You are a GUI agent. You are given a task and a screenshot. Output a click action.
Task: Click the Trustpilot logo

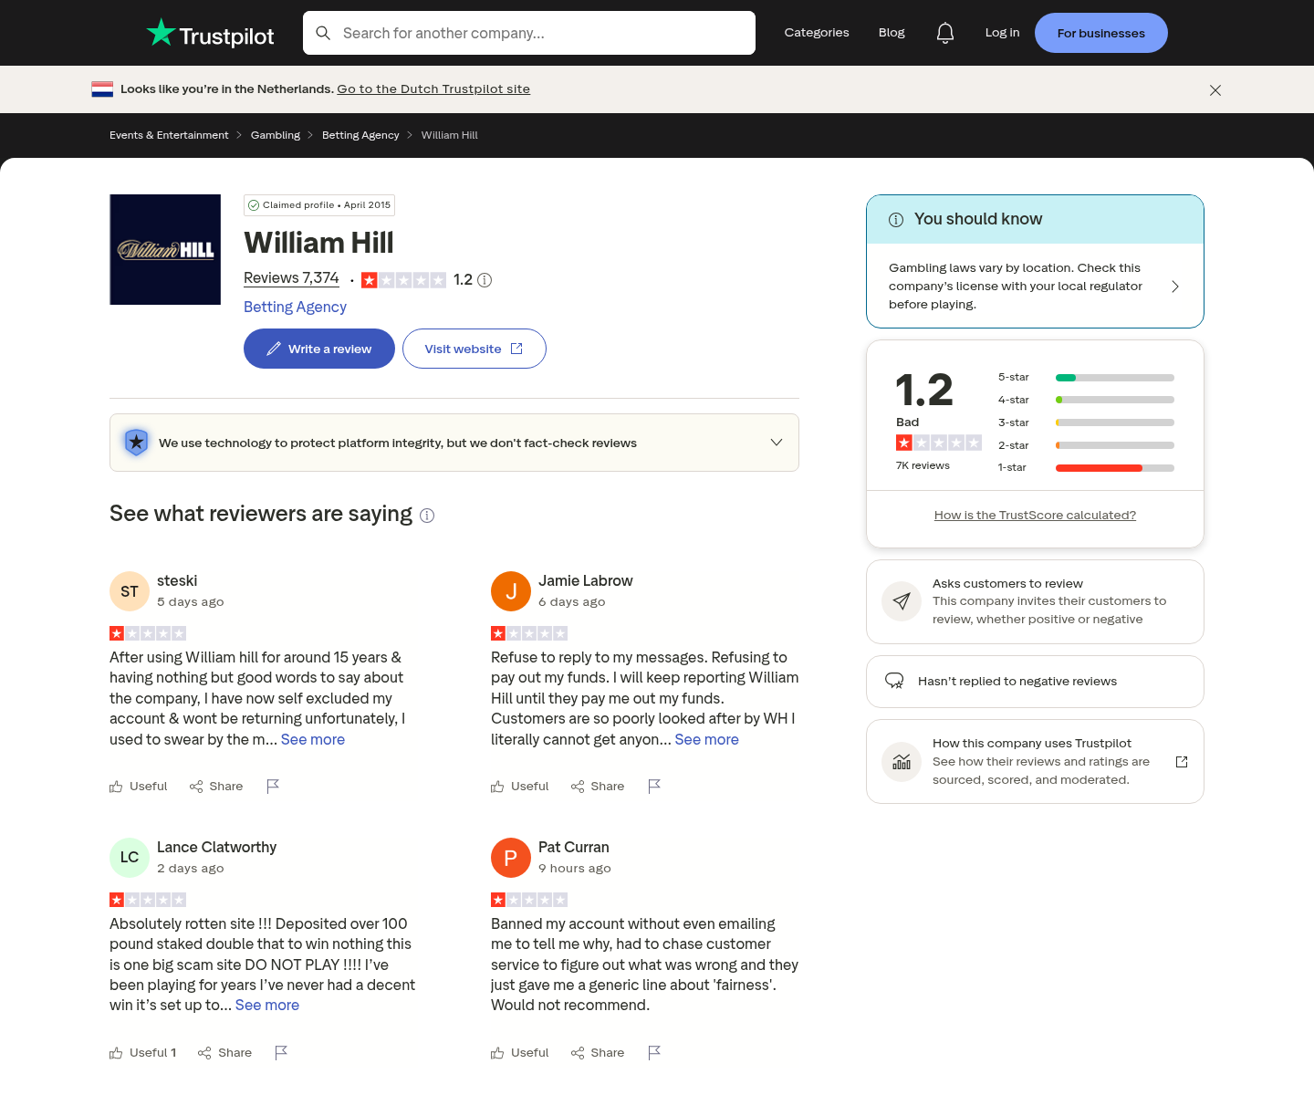pyautogui.click(x=210, y=34)
